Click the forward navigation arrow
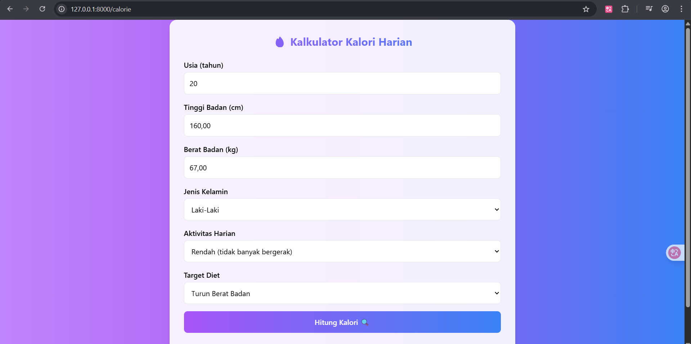Screen dimensions: 691x344 click(26, 9)
